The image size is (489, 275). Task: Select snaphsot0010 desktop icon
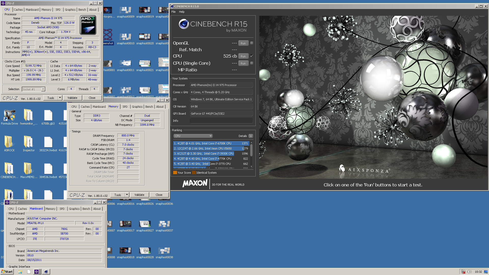(126, 39)
